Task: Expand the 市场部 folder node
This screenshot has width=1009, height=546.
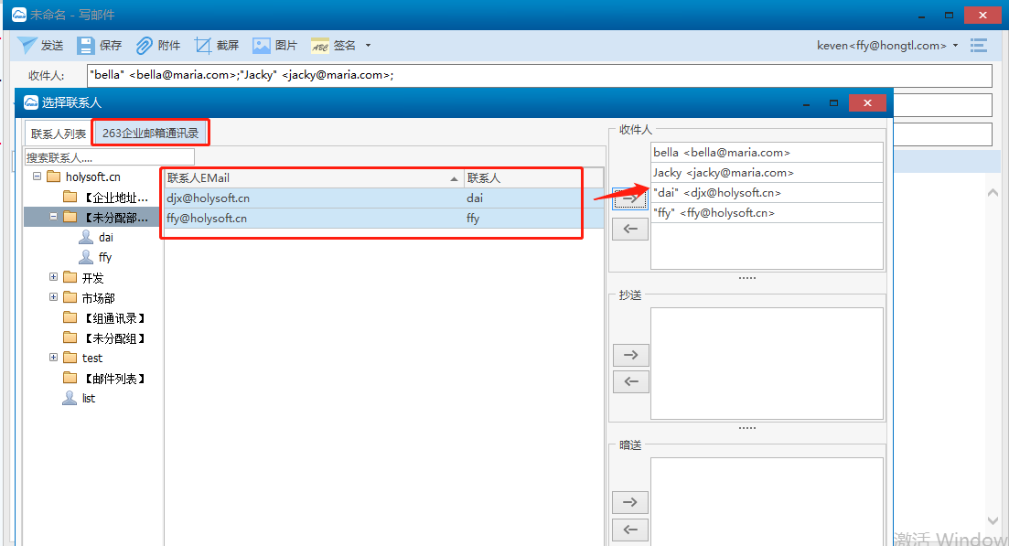Action: pyautogui.click(x=54, y=297)
